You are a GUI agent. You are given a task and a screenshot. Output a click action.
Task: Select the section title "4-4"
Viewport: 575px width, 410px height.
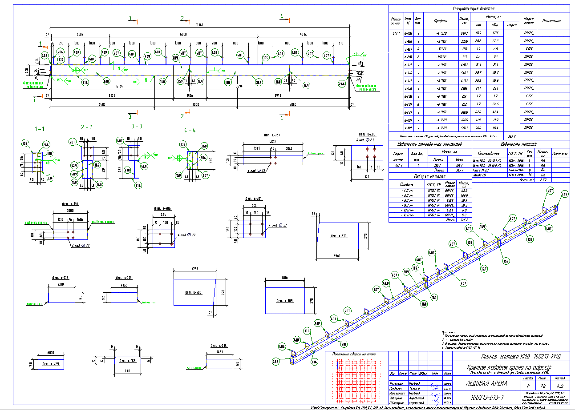tap(190, 131)
